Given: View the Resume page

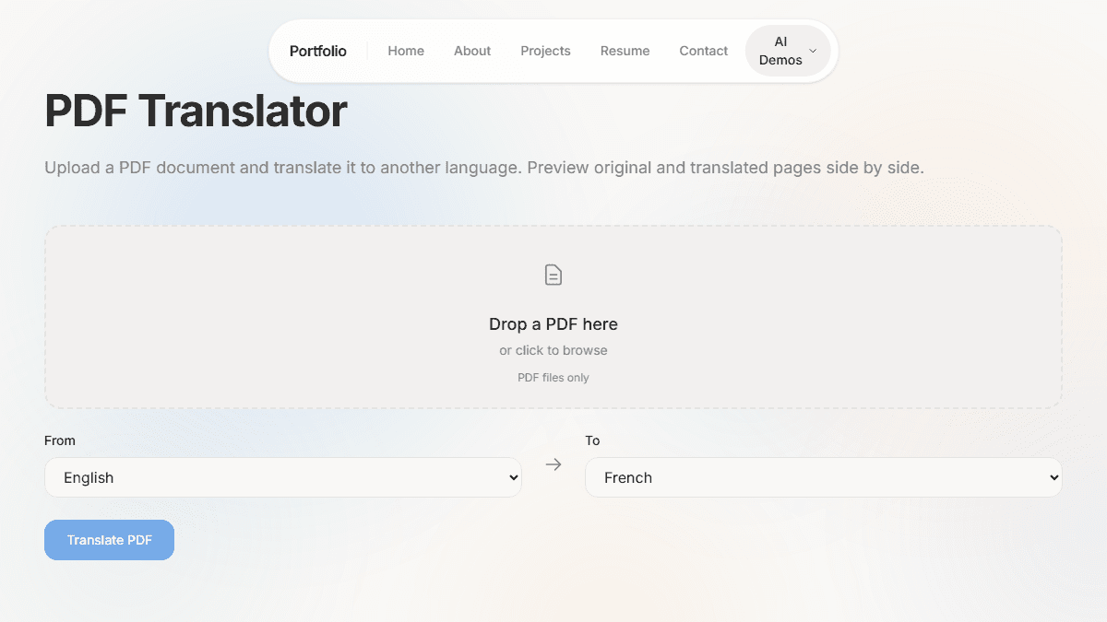Looking at the screenshot, I should point(625,51).
